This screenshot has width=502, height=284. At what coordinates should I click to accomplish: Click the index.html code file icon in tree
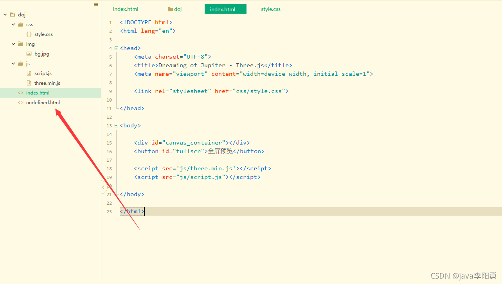point(21,93)
